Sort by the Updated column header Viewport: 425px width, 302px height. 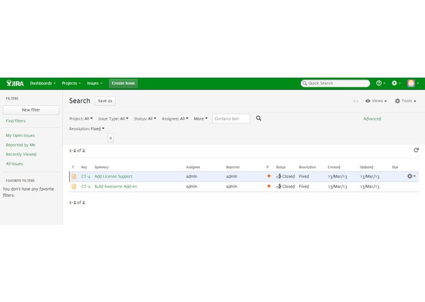click(366, 167)
